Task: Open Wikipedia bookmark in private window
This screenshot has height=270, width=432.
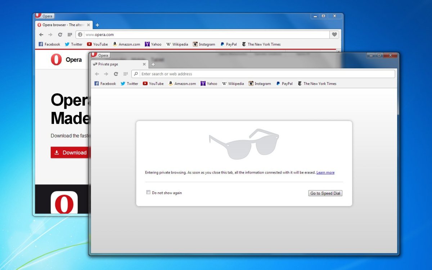Action: point(233,84)
